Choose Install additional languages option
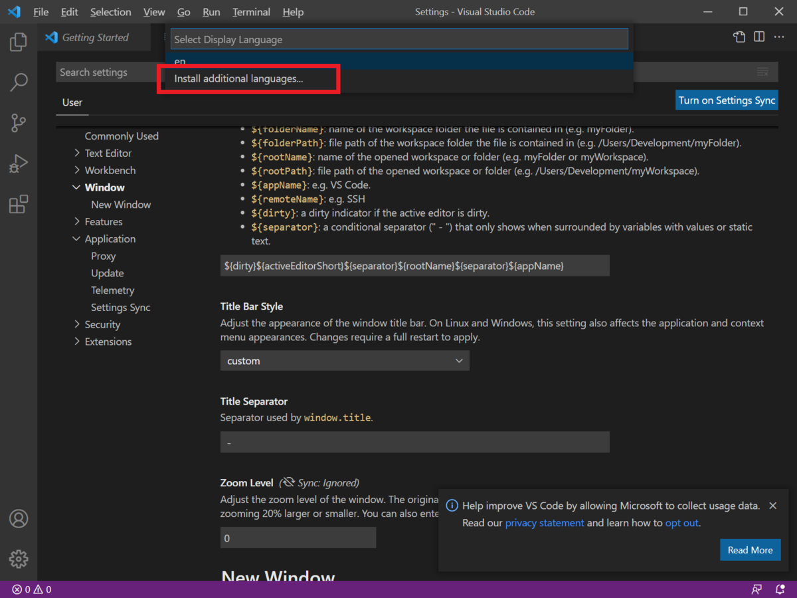 click(x=399, y=78)
